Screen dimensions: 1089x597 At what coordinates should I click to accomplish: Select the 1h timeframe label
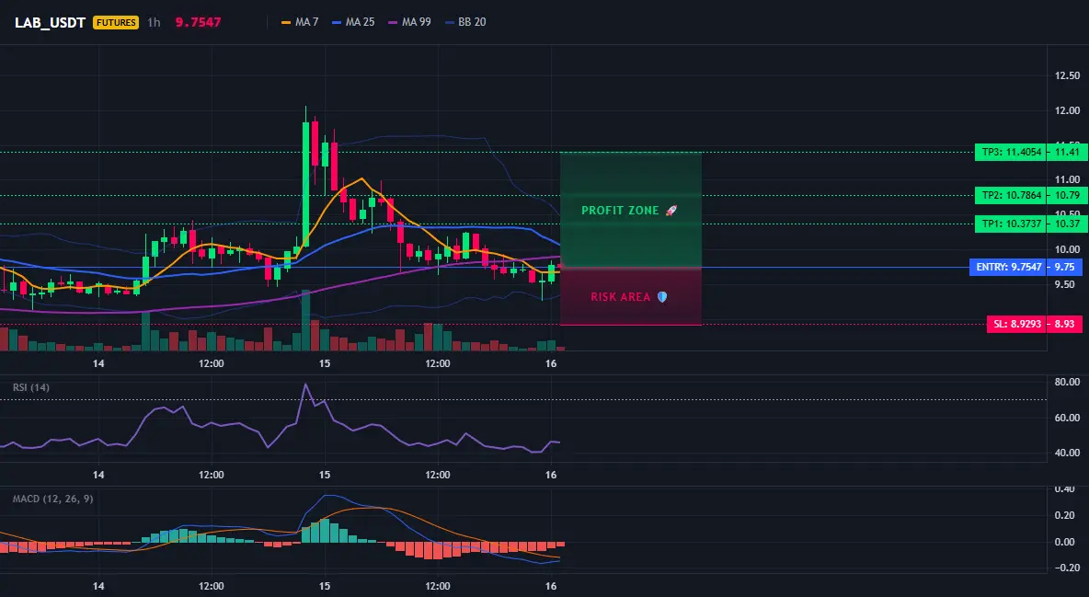pyautogui.click(x=154, y=22)
